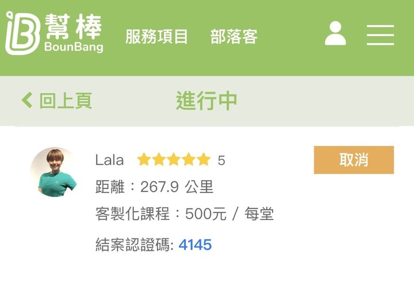Click the fourth rating star
The height and width of the screenshot is (289, 414).
tap(189, 159)
